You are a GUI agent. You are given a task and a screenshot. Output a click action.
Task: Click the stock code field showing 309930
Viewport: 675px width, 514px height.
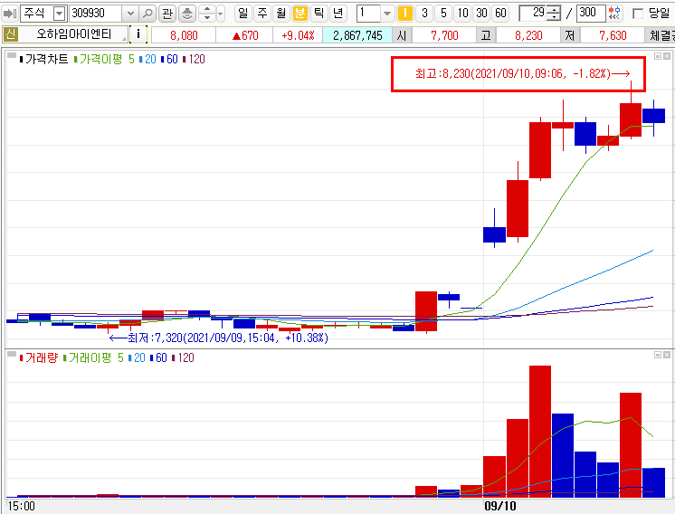(x=95, y=14)
